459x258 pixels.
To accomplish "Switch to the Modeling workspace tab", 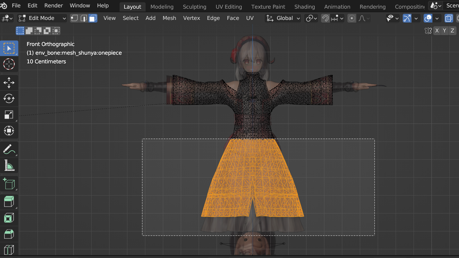I will (162, 7).
